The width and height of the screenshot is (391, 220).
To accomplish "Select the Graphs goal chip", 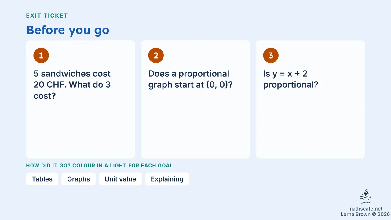I will 79,179.
